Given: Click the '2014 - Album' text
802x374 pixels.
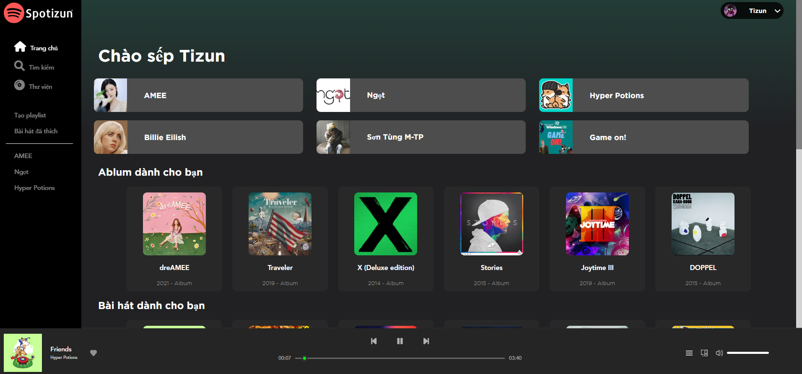Looking at the screenshot, I should click(386, 283).
